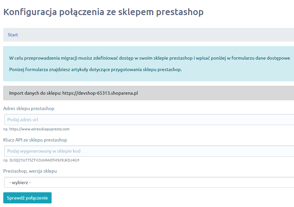Image resolution: width=294 pixels, height=207 pixels.
Task: Click the info line starting W celu przeprowadzenia migracji
Action: pos(149,58)
